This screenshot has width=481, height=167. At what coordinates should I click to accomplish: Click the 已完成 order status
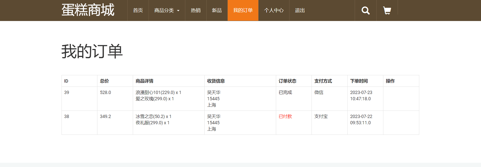[x=285, y=92]
